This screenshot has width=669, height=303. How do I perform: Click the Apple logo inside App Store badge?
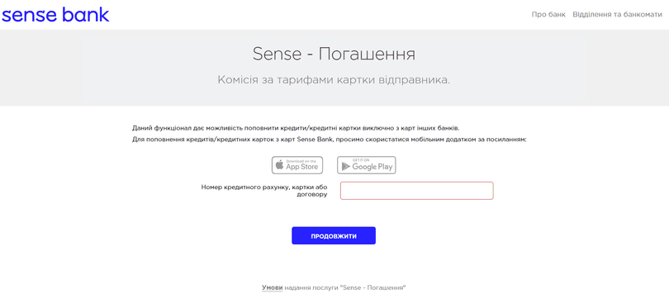279,165
